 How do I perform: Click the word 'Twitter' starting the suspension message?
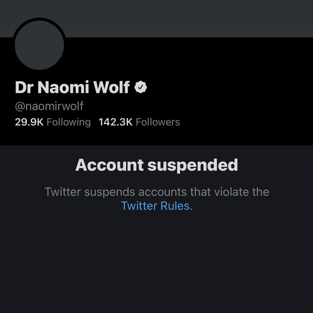click(x=63, y=192)
